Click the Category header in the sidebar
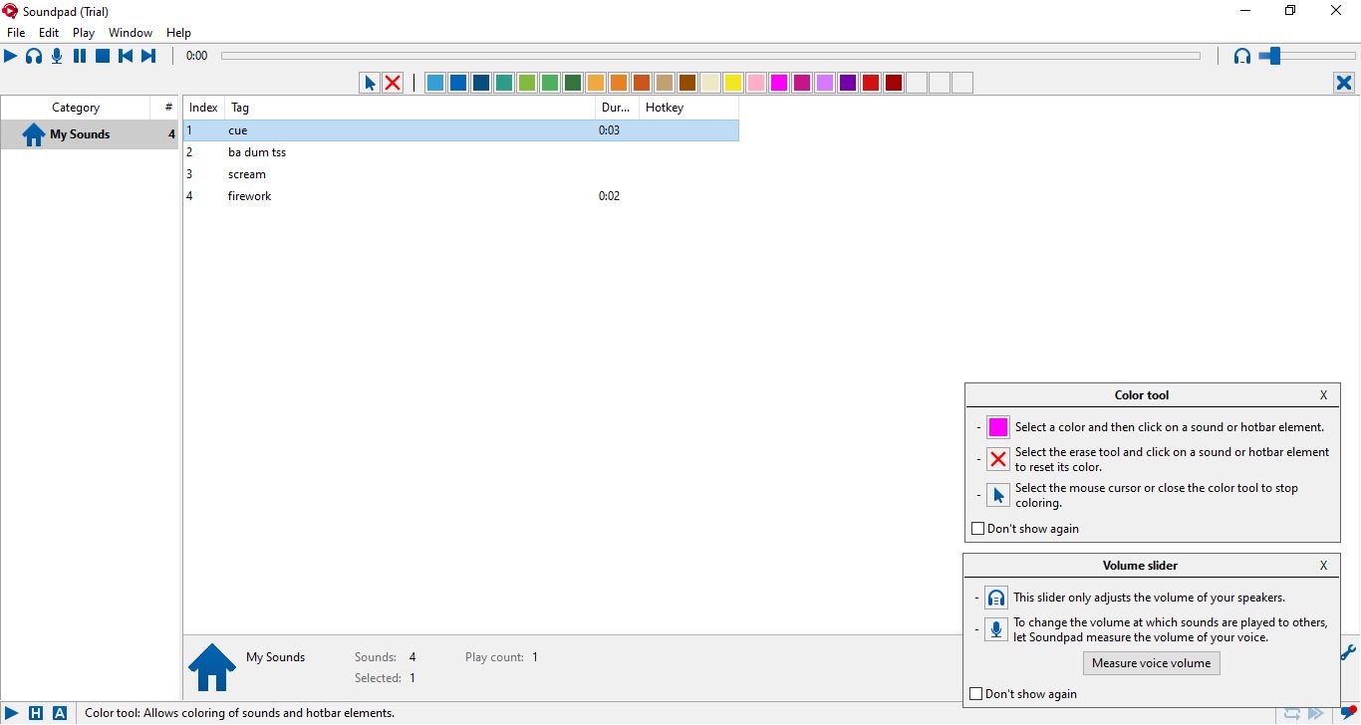1361x725 pixels. [76, 108]
